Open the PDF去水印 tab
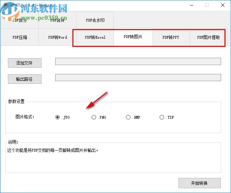 point(95,20)
